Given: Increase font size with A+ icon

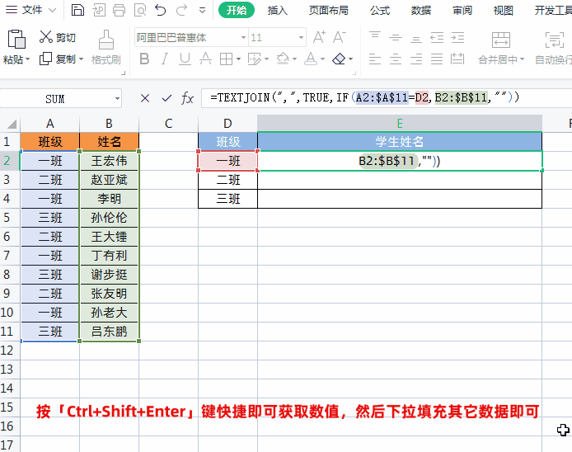Looking at the screenshot, I should coord(319,37).
